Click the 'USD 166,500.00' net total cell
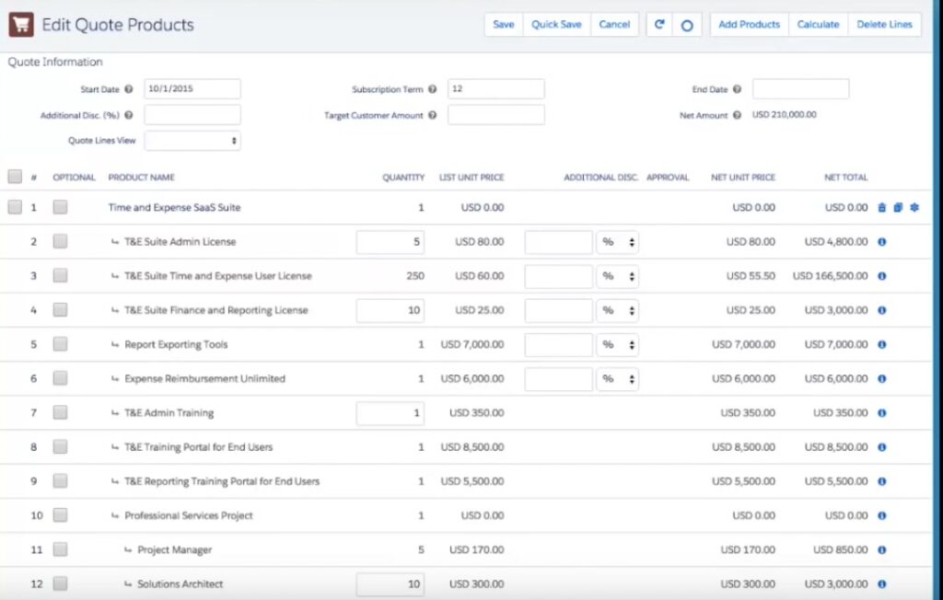Viewport: 943px width, 600px height. pos(831,276)
